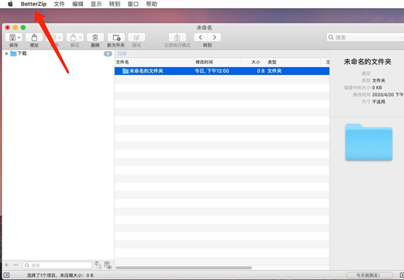Expand the 下载 folder in sidebar
Image resolution: width=404 pixels, height=280 pixels.
coord(7,53)
